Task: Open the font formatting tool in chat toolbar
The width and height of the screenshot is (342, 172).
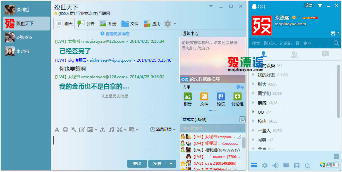Action: click(x=57, y=130)
